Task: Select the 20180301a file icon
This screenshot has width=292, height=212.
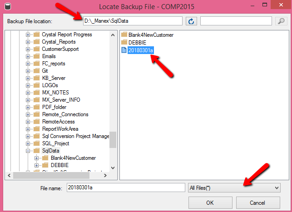Action: click(x=124, y=50)
